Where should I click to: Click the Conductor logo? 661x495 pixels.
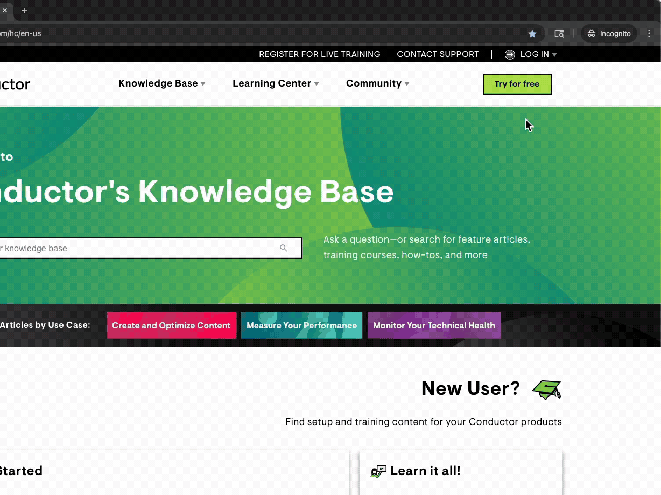[x=15, y=84]
